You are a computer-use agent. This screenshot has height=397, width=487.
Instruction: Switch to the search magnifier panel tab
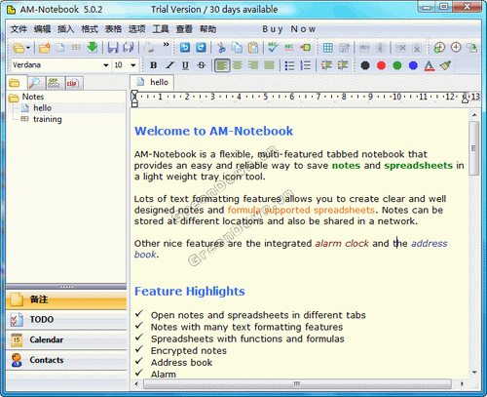[x=34, y=83]
